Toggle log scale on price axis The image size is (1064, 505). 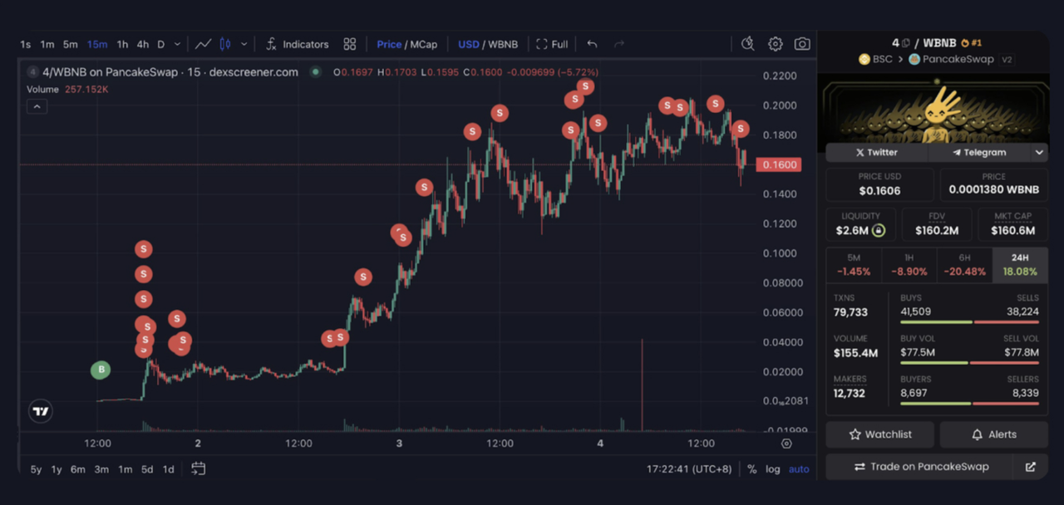coord(773,469)
